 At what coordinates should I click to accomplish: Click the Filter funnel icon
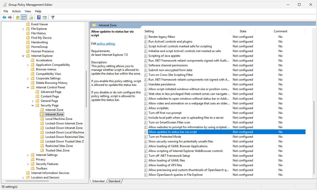pos(53,17)
